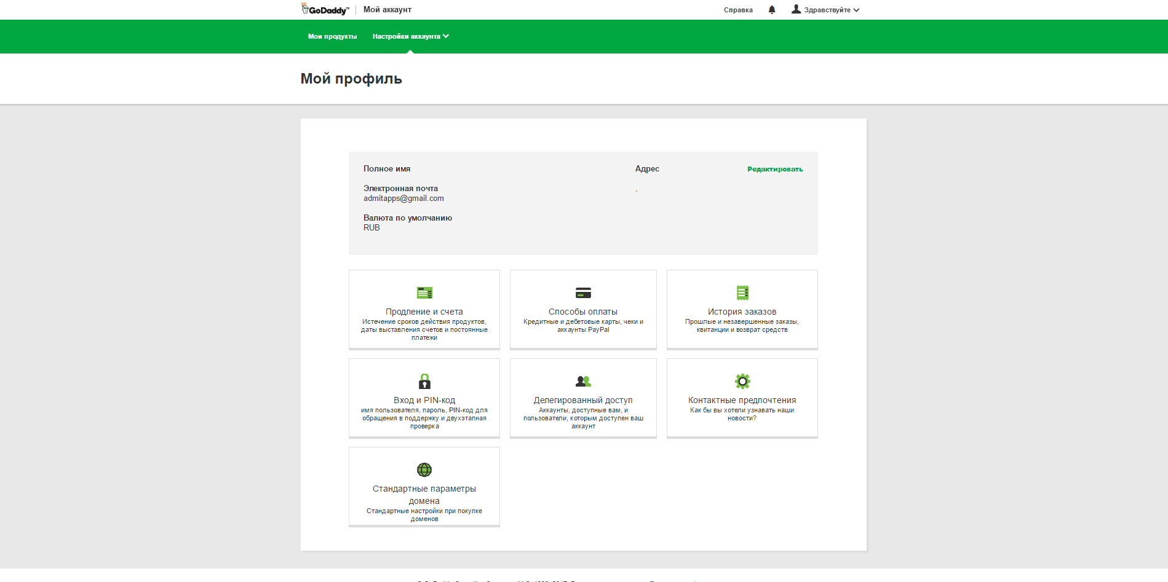This screenshot has width=1168, height=582.
Task: Open the Способы оплаты section
Action: pyautogui.click(x=582, y=312)
